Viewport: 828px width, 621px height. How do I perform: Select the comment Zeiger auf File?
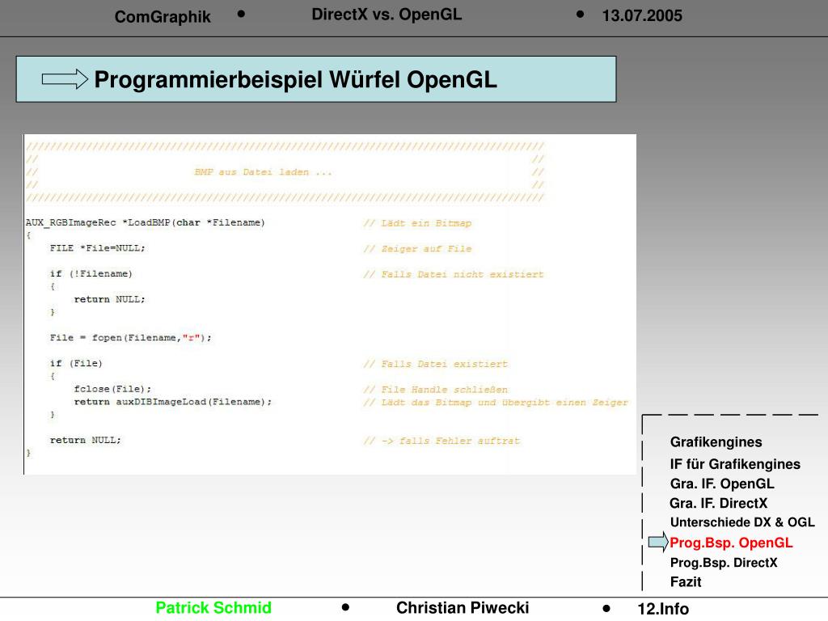point(417,249)
